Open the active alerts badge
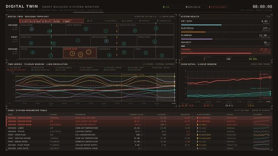Viewport: 278px width, 156px height. coord(218,7)
